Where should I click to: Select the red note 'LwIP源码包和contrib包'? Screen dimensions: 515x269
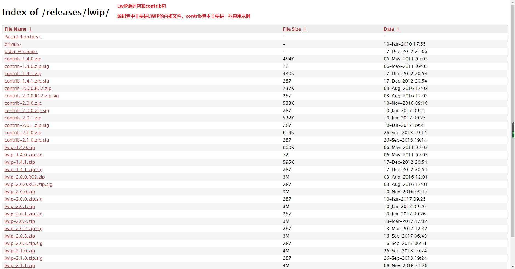[142, 6]
